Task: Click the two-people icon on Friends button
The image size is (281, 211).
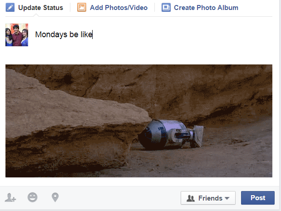Action: click(191, 198)
